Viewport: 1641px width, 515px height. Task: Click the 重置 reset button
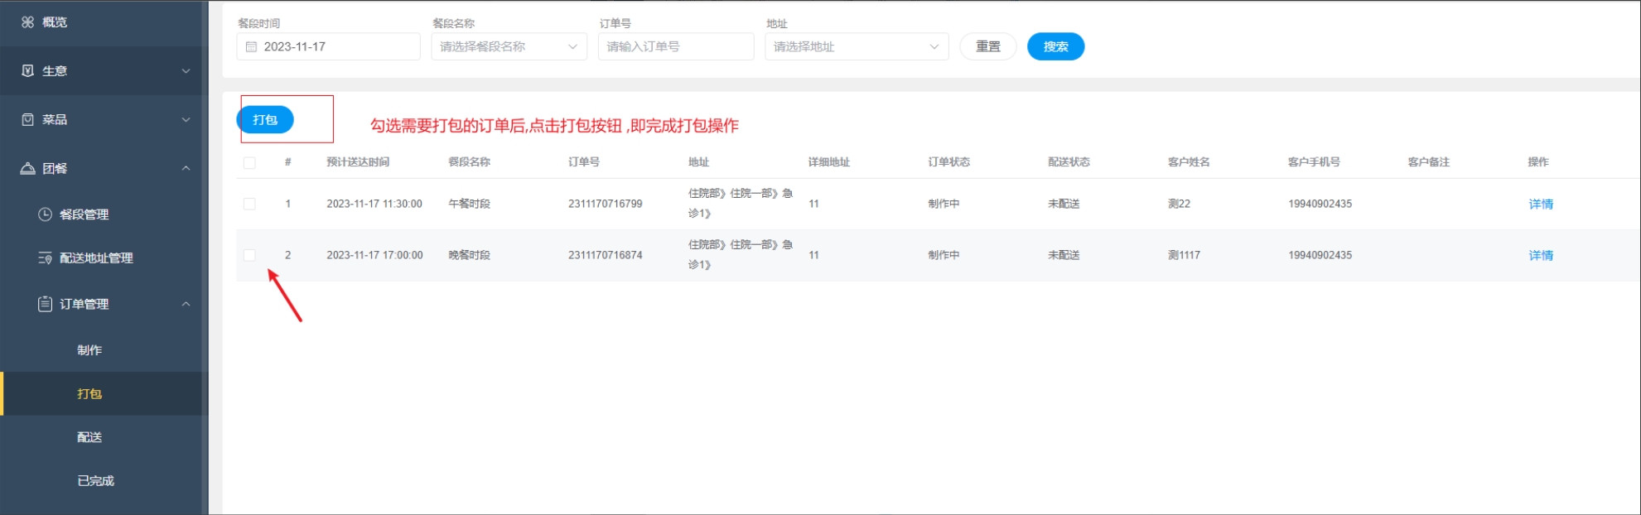coord(987,47)
